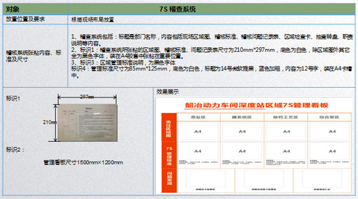Click the board title "韶冶动力车间深度站区域7S管理看板"

257,105
